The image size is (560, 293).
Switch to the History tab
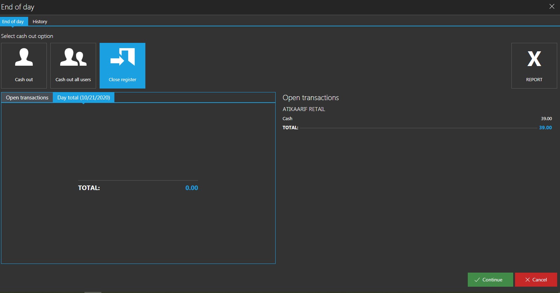tap(40, 22)
